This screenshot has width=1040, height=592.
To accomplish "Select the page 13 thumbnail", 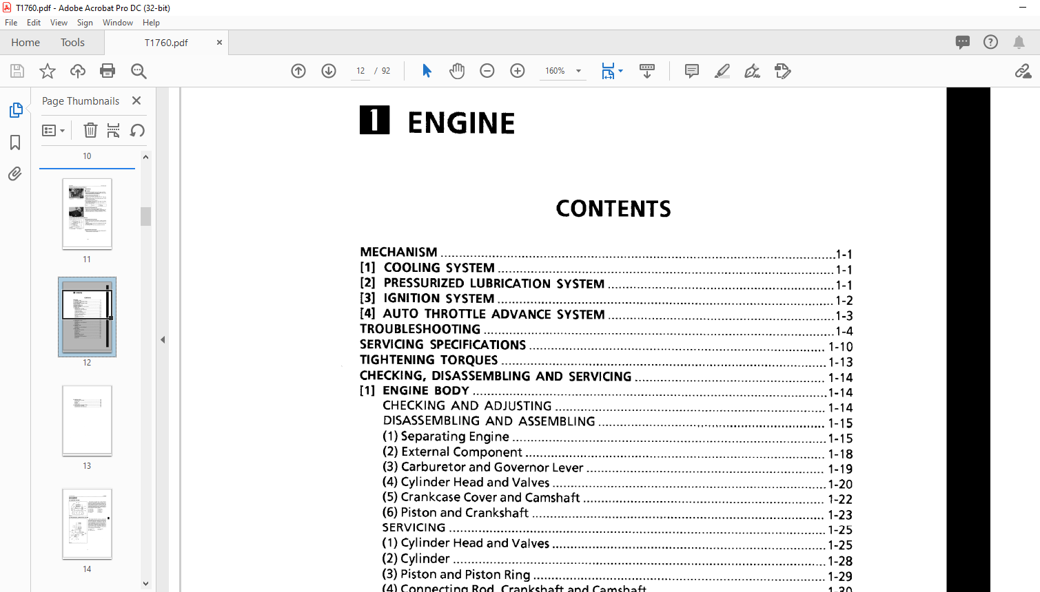I will click(x=87, y=421).
